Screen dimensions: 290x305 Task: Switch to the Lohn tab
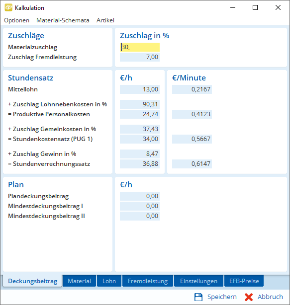point(109,281)
